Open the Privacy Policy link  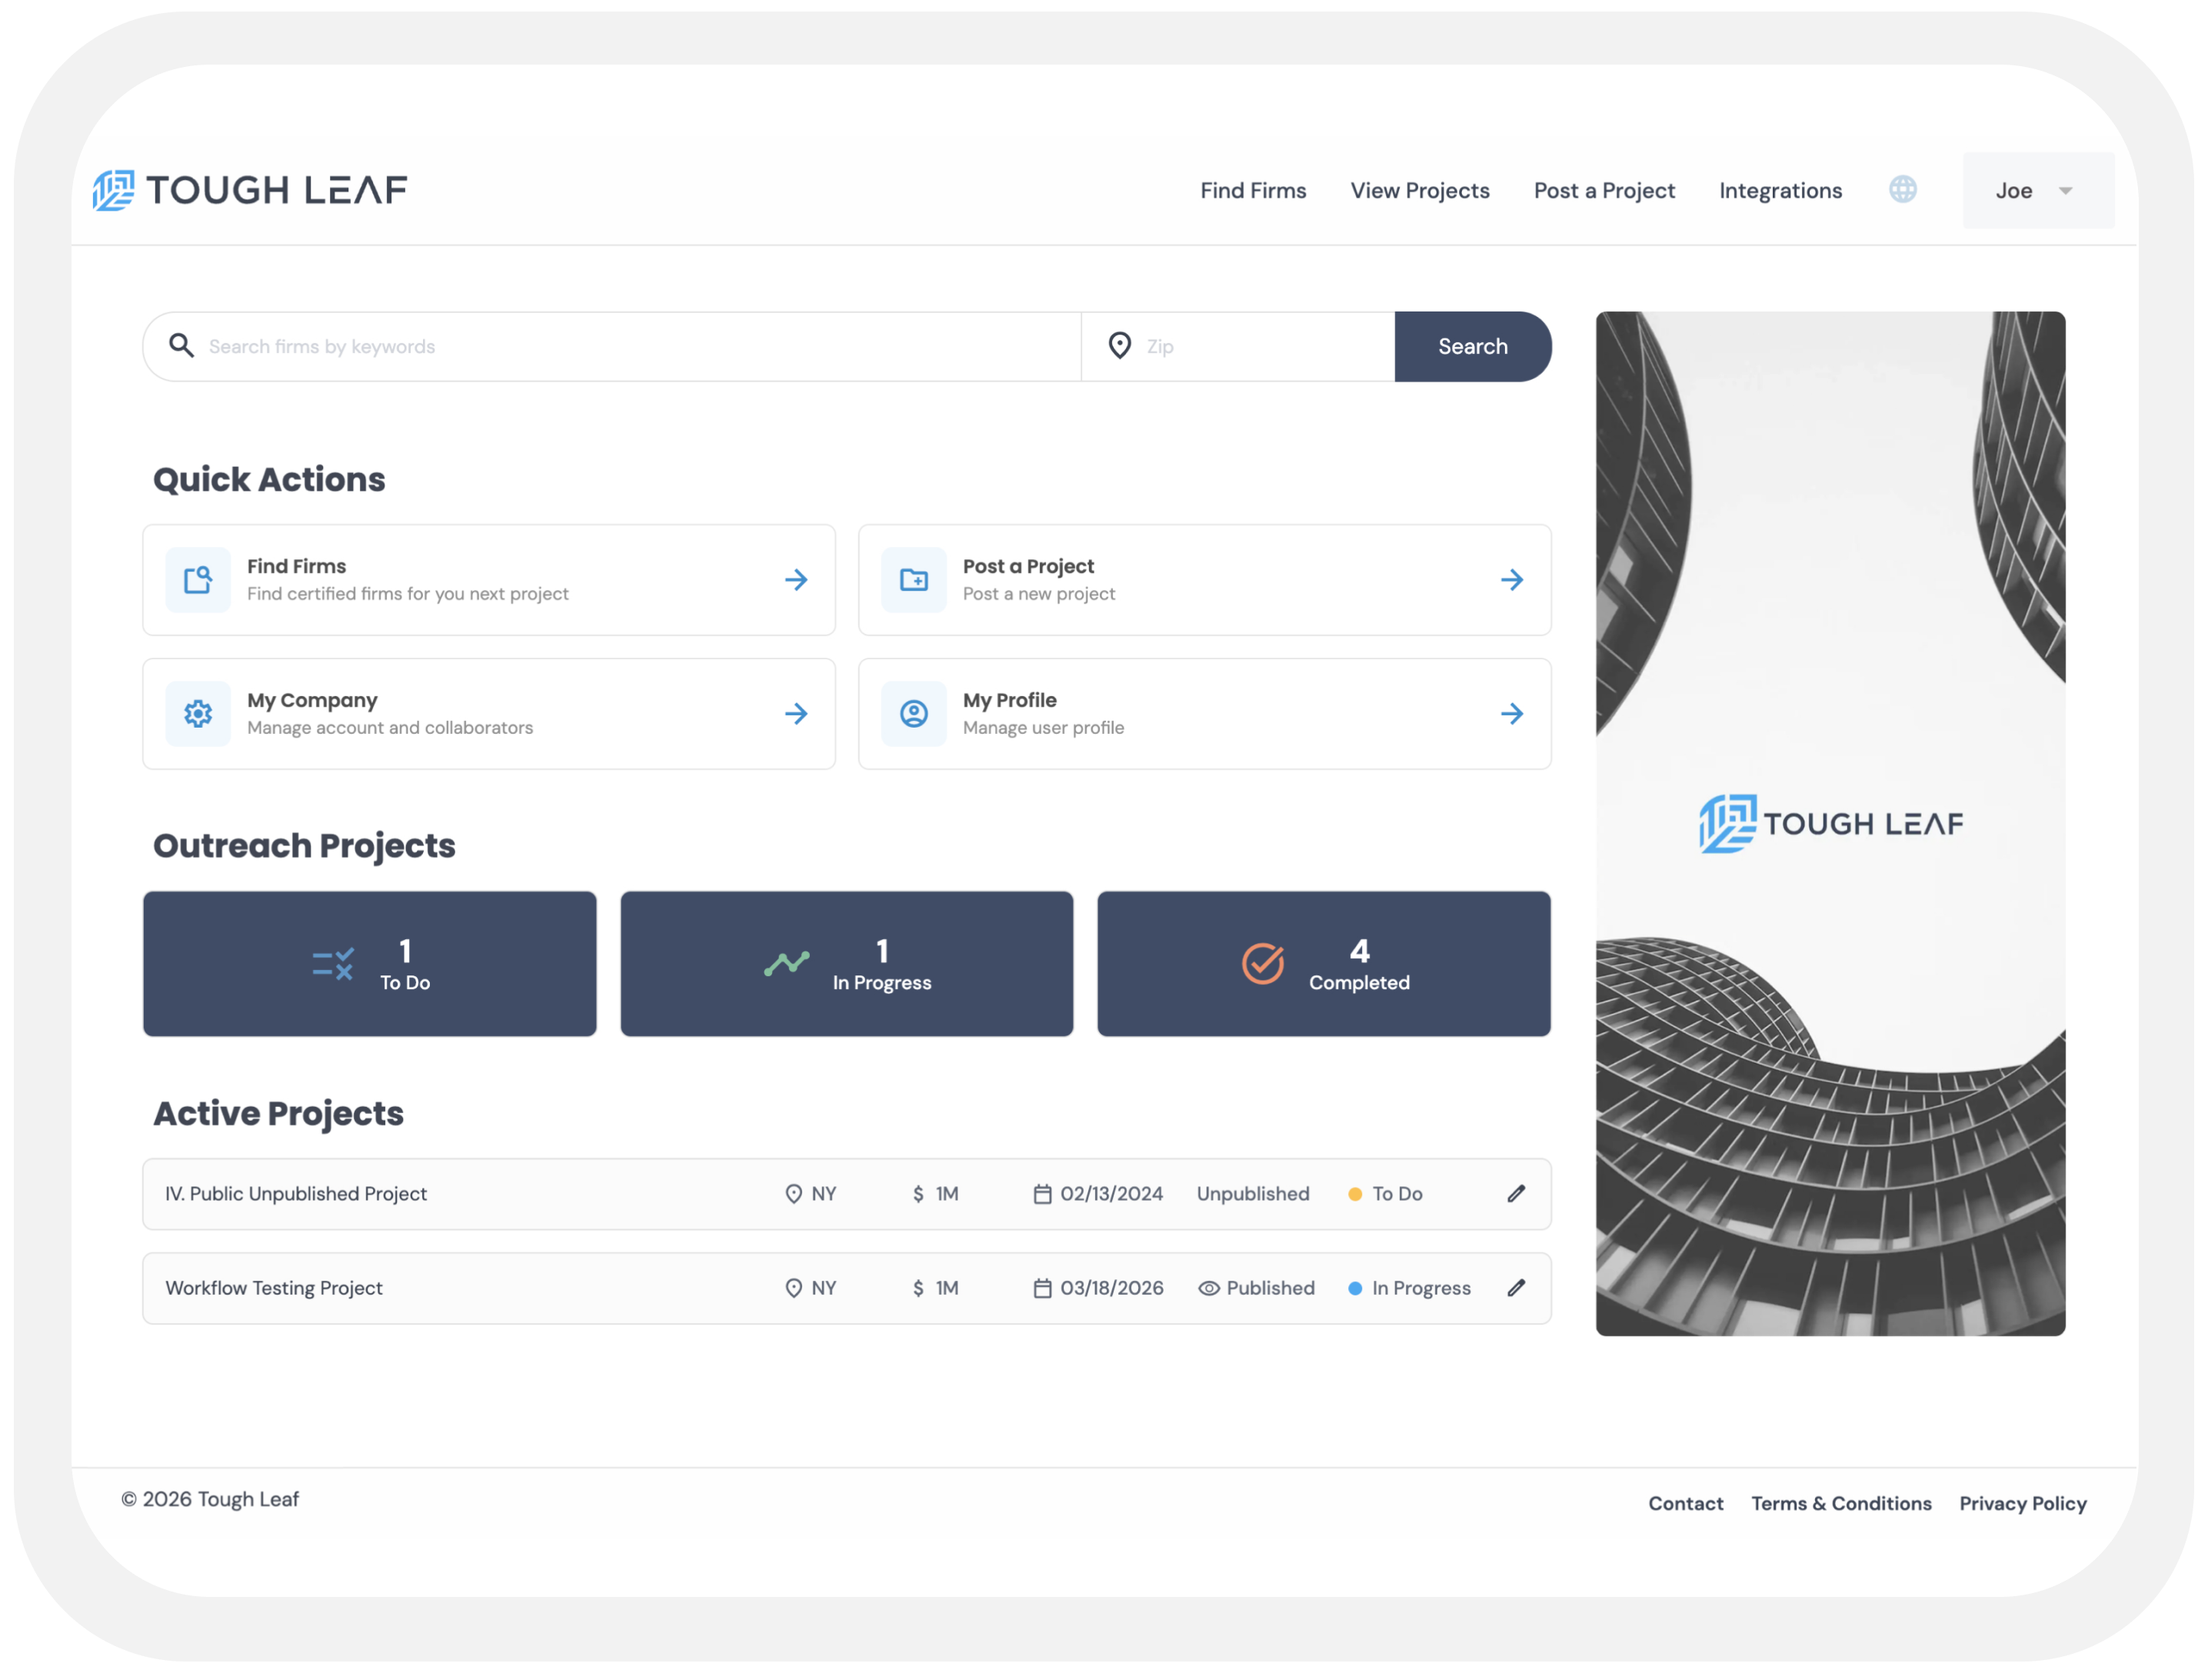pos(2022,1503)
